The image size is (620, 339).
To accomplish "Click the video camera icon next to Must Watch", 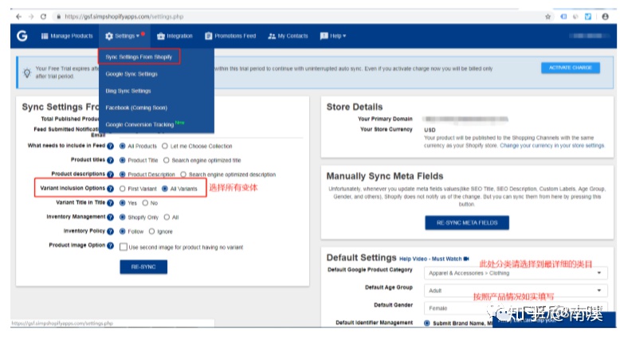I will click(466, 259).
